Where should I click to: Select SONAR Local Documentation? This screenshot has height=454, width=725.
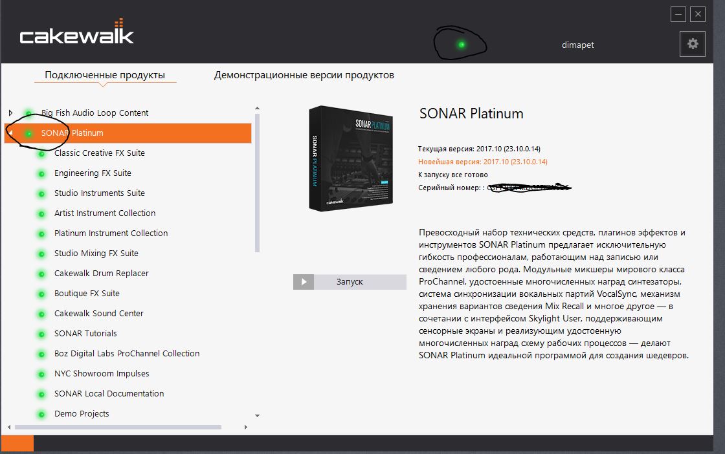coord(109,393)
